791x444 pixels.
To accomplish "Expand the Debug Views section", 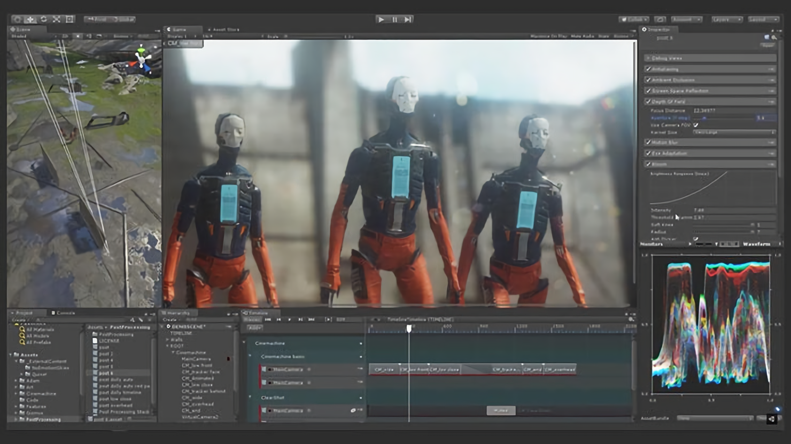I will 648,58.
